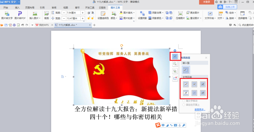Click the picture frame icon with red dot
This screenshot has height=132, width=254.
click(175, 79)
